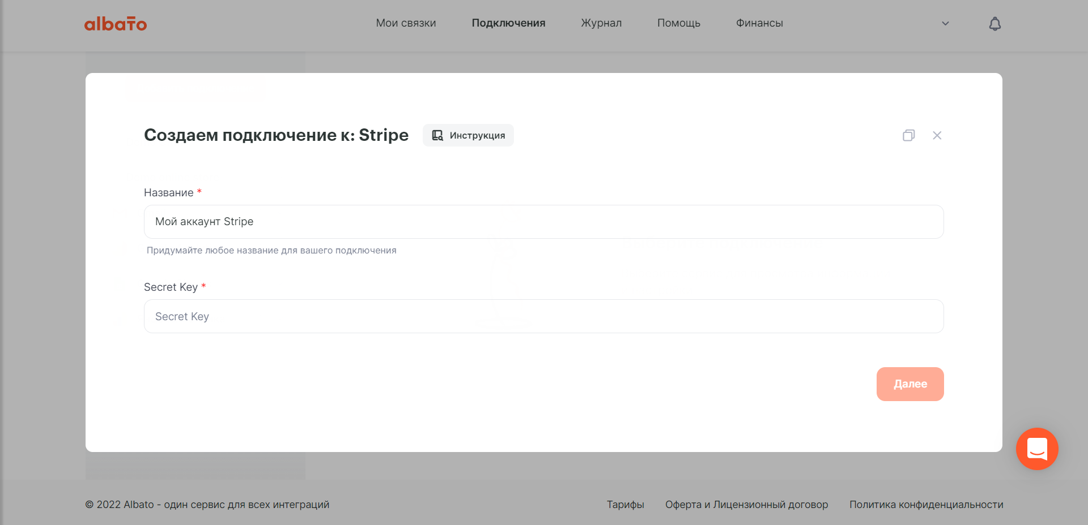1088x525 pixels.
Task: Open Оферта и Лицензионный договор link
Action: point(747,505)
